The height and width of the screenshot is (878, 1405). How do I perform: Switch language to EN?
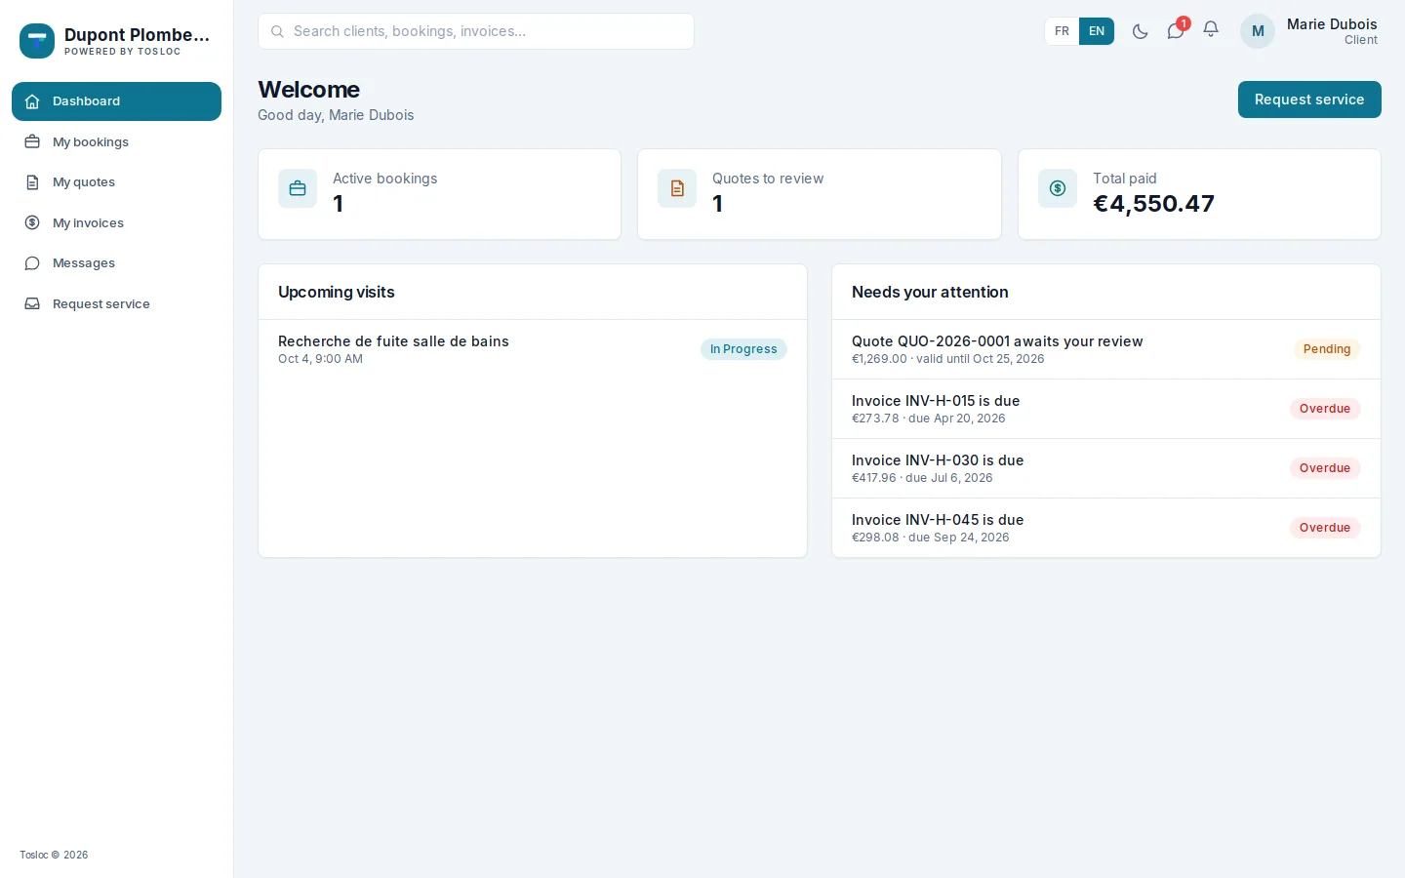tap(1097, 31)
